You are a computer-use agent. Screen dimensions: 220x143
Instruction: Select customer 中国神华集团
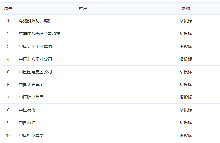tap(31, 135)
